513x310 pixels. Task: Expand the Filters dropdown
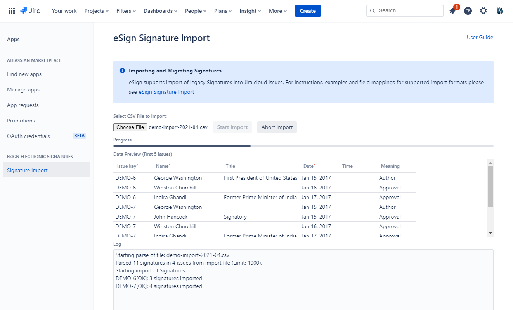click(x=126, y=11)
